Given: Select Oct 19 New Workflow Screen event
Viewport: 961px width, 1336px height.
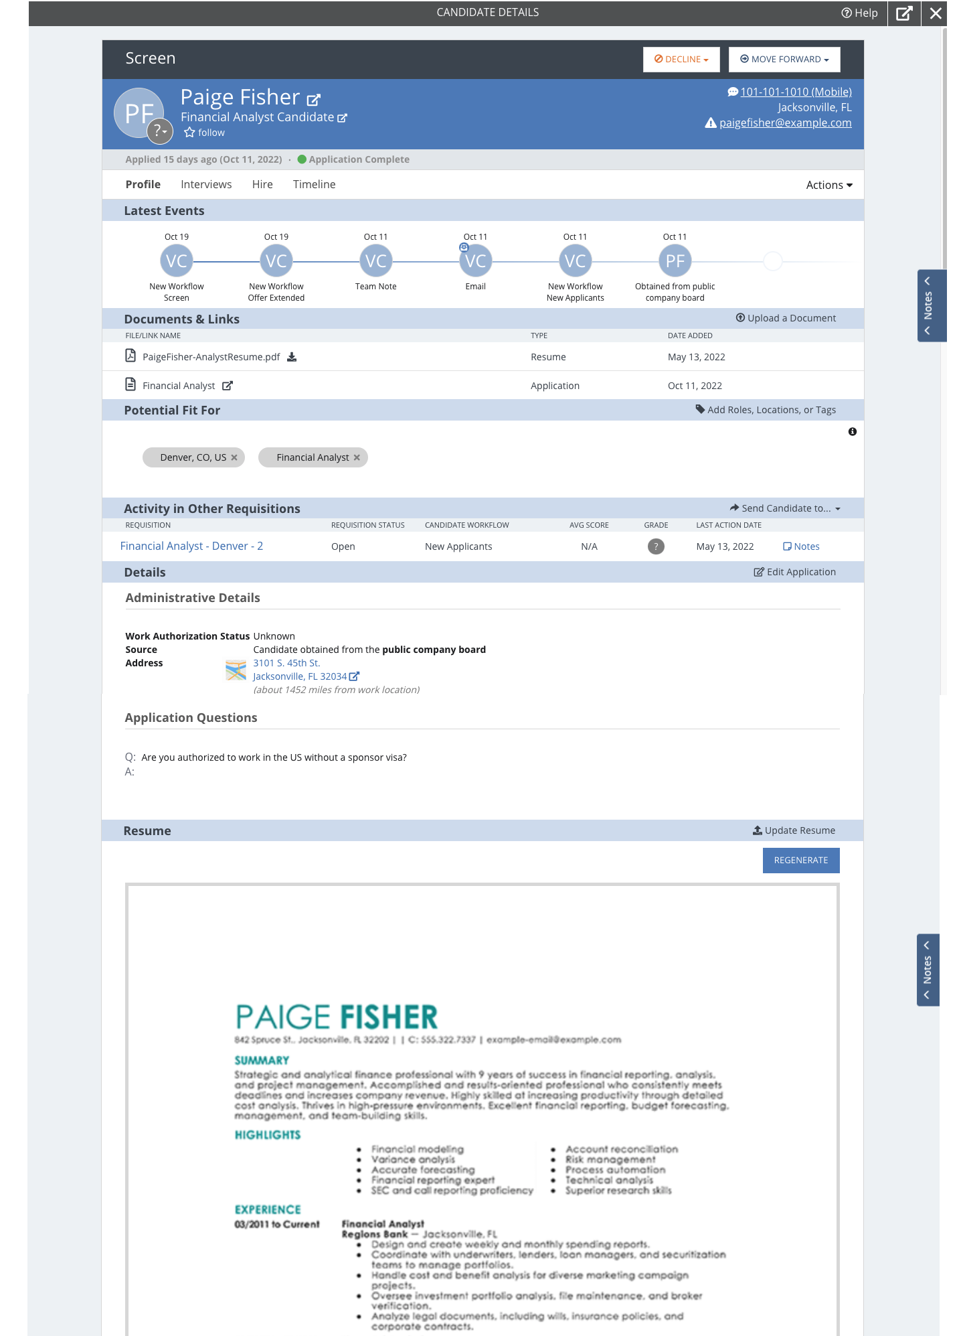Looking at the screenshot, I should [x=177, y=261].
